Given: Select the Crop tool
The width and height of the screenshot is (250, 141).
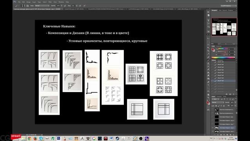Looking at the screenshot, I should 208,51.
